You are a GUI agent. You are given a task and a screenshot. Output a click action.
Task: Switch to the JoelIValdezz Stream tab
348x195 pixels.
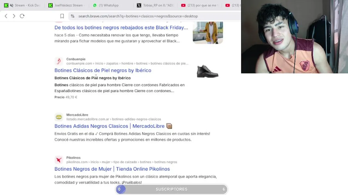(67, 5)
